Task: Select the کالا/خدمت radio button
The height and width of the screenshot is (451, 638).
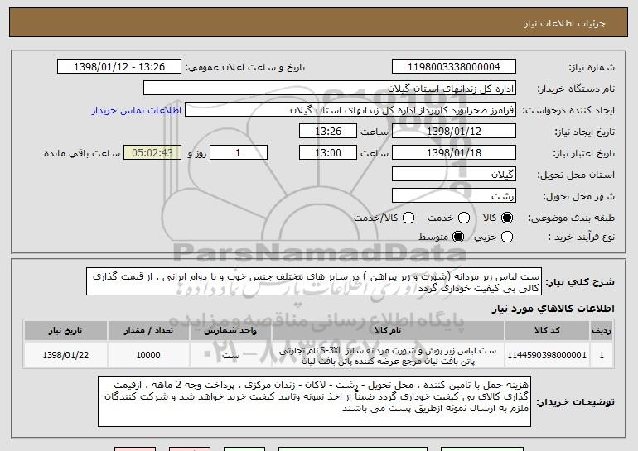Action: point(408,218)
